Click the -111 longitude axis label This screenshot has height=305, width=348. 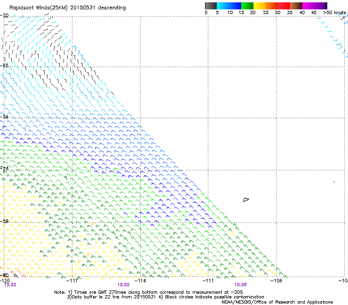[208, 281]
